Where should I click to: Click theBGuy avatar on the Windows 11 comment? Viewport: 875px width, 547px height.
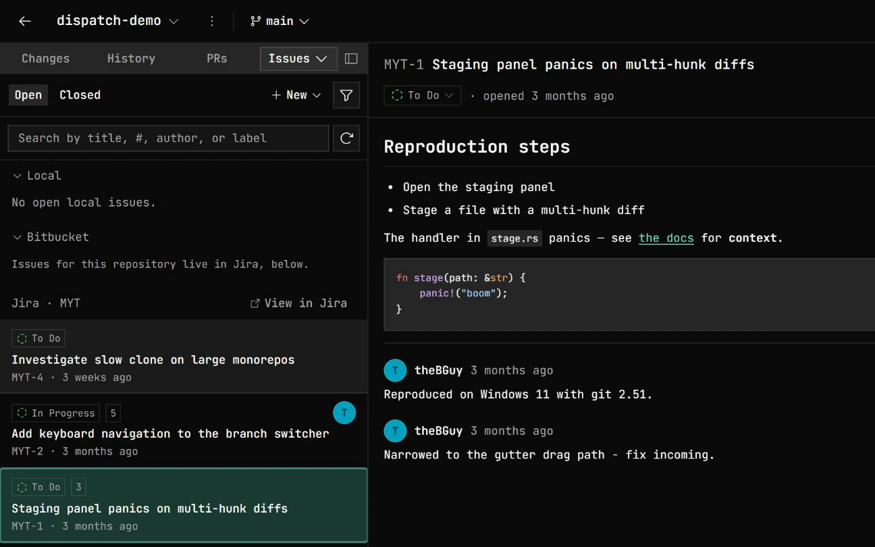pos(395,370)
